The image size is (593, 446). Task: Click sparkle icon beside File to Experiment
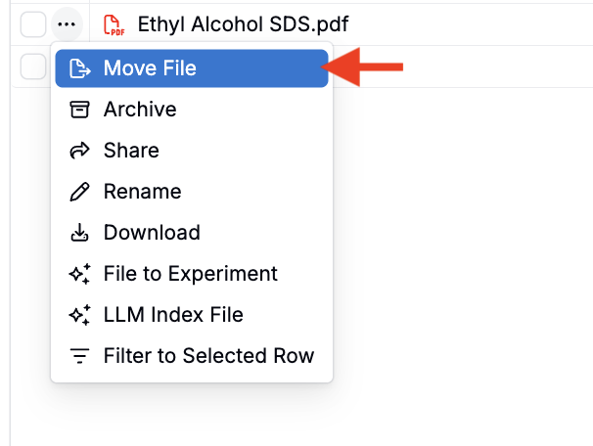(x=80, y=274)
